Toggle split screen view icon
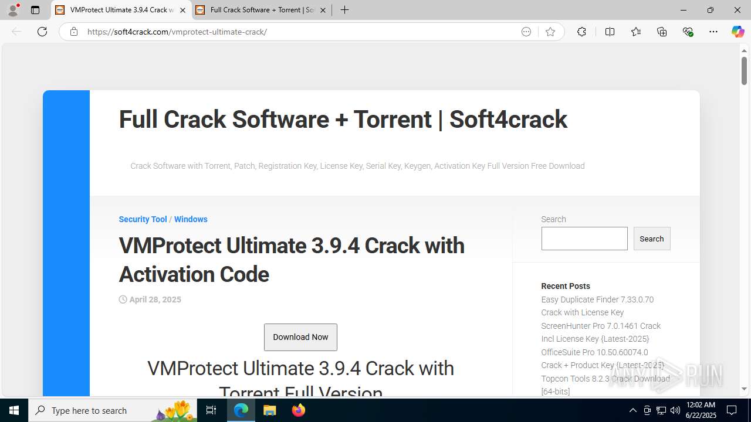The image size is (751, 422). pos(610,32)
